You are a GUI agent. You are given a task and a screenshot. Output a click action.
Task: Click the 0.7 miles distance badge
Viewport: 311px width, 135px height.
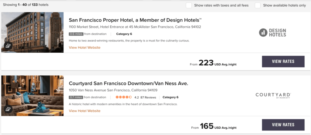[76, 97]
